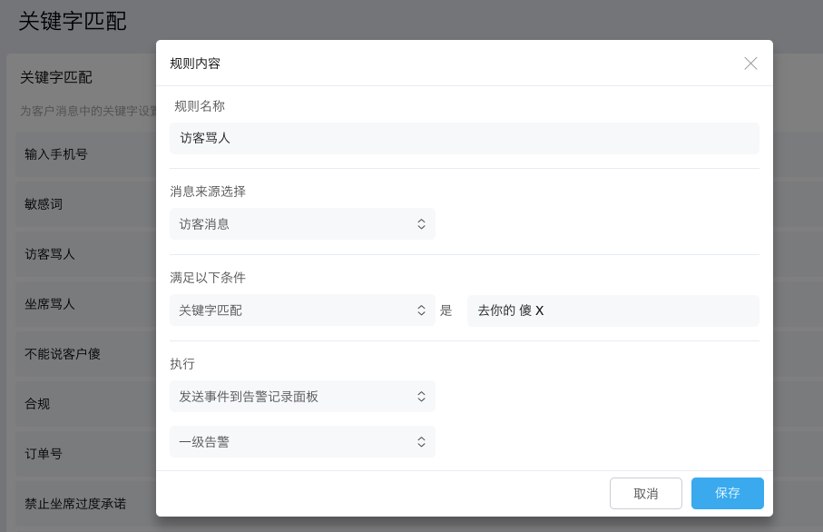Open the 坐席骂人 rule in list

[50, 304]
